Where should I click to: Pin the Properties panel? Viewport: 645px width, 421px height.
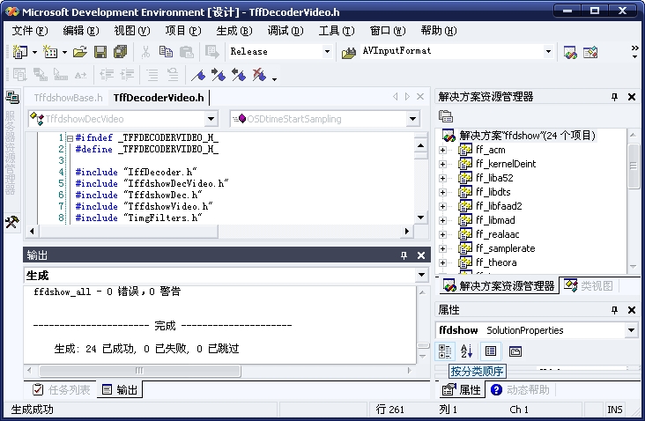point(614,310)
